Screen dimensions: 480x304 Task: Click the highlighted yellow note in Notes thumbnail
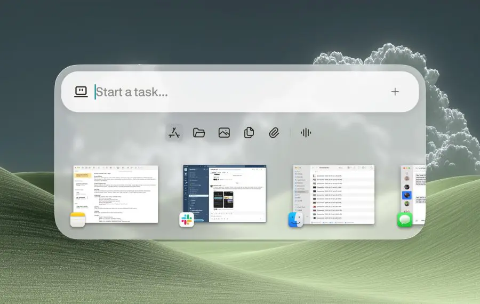point(82,175)
